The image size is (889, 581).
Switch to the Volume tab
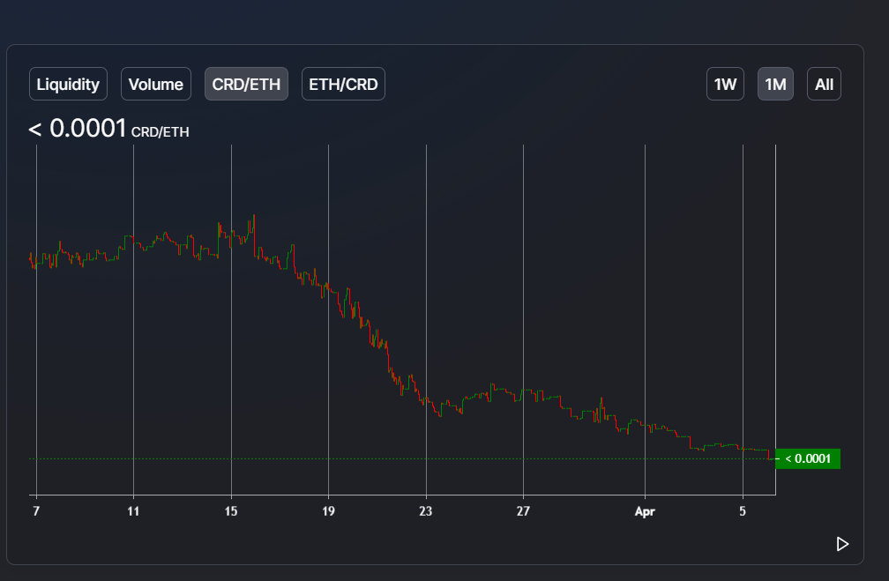click(x=156, y=84)
